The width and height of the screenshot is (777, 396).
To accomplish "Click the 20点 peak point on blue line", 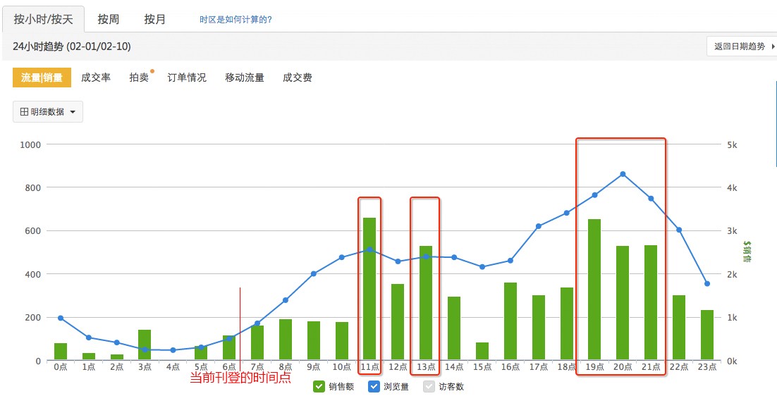I will 623,174.
